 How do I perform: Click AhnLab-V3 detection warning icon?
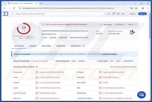pos(37,72)
